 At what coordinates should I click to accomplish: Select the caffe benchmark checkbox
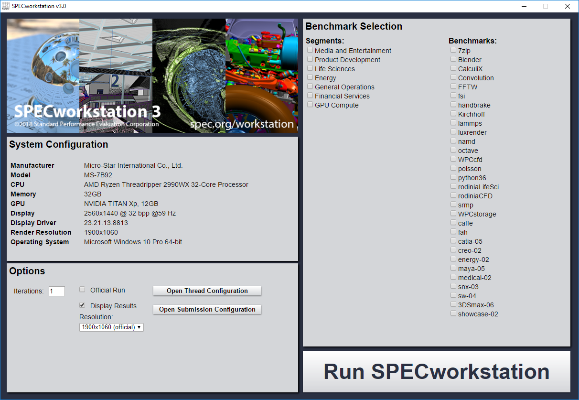[453, 222]
